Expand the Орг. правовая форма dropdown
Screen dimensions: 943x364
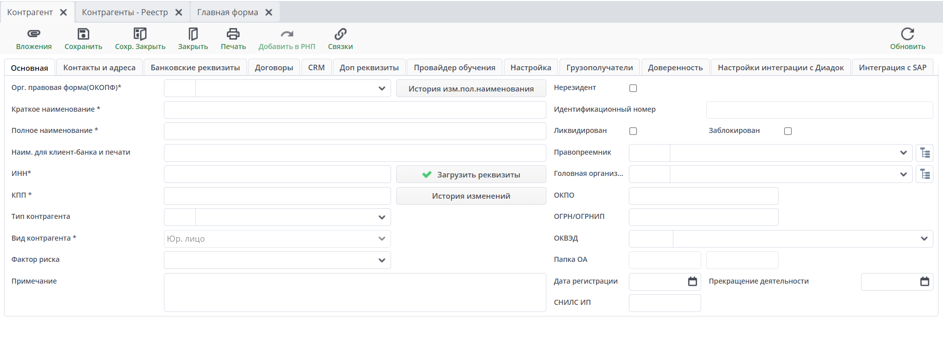pos(381,88)
